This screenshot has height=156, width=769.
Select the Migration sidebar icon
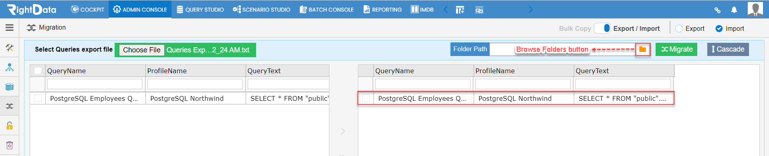pyautogui.click(x=10, y=106)
